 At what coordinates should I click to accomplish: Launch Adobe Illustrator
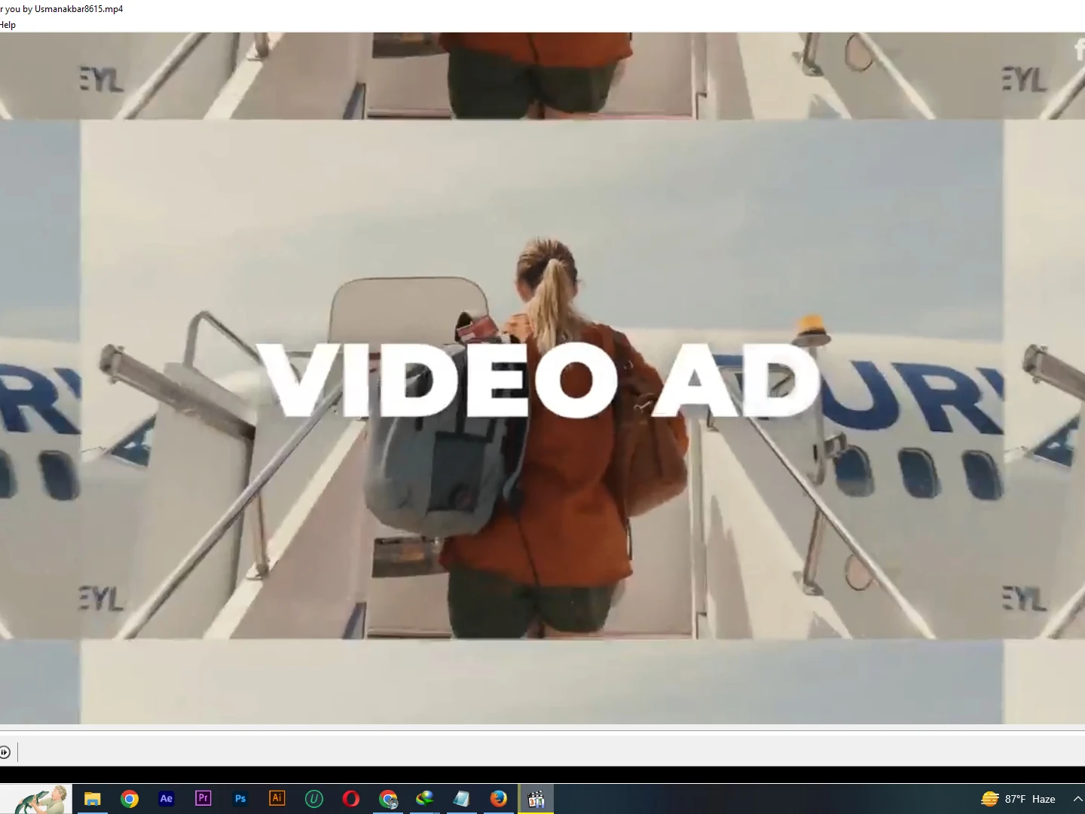[277, 799]
